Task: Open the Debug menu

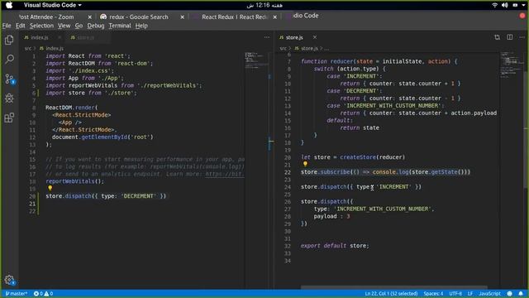Action: 96,26
